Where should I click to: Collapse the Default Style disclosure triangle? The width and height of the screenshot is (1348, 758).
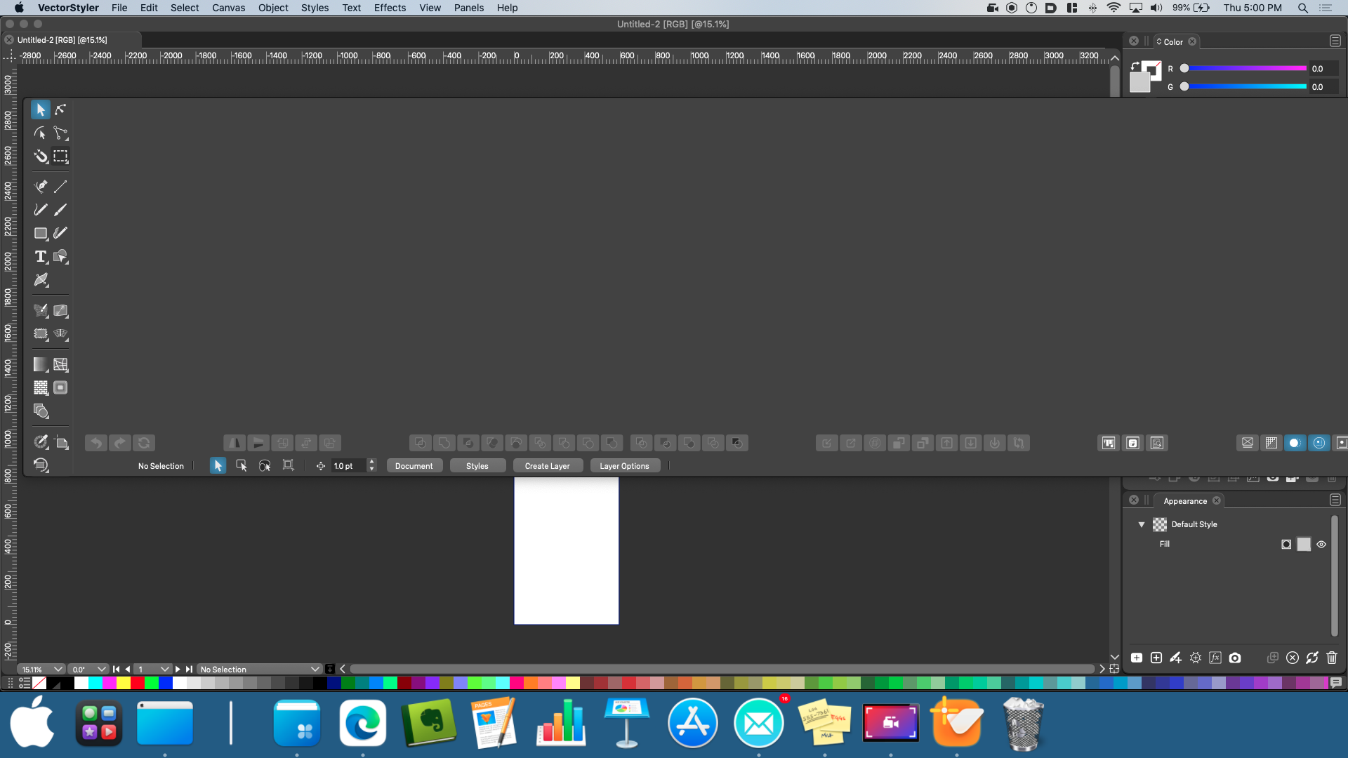tap(1142, 524)
